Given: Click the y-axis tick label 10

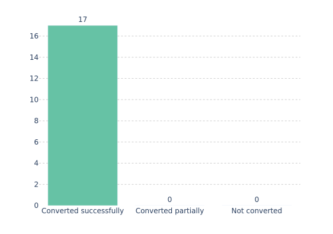Looking at the screenshot, I should pyautogui.click(x=34, y=100).
